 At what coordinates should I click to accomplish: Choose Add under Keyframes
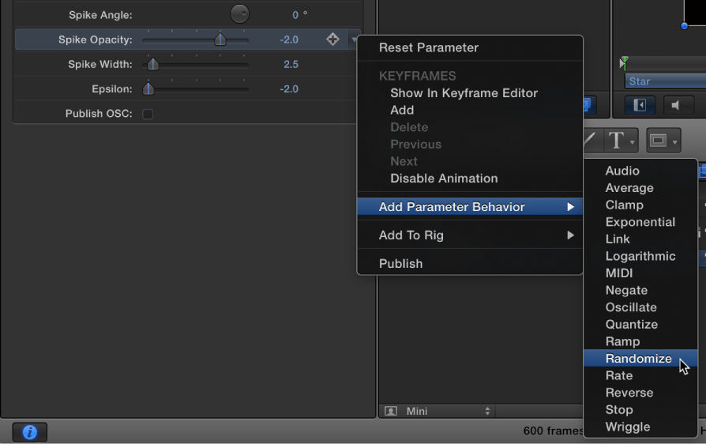pos(470,111)
